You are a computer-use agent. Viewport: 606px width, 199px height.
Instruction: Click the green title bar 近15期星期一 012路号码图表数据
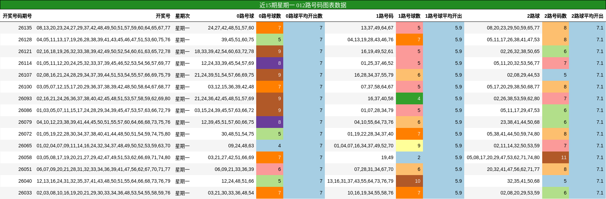point(303,5)
